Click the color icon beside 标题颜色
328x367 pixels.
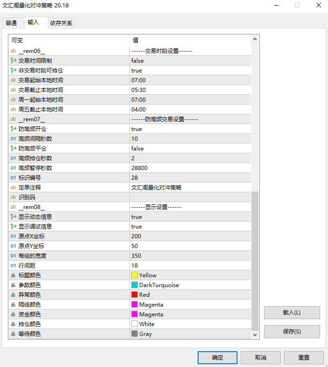coord(13,275)
